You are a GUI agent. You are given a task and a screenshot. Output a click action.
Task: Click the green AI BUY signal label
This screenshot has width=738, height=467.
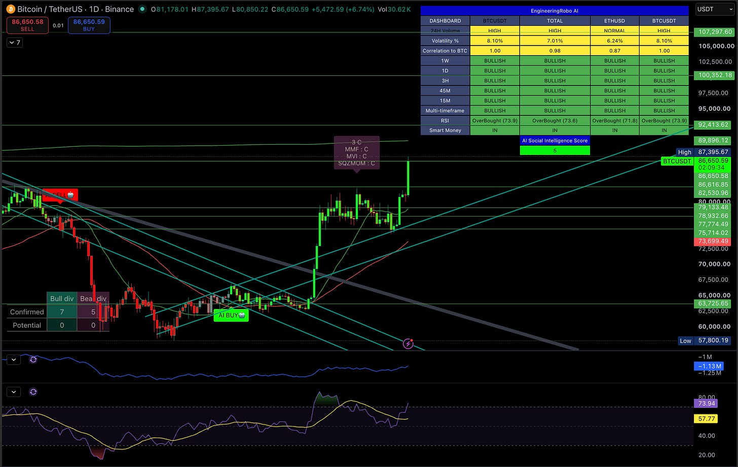232,315
